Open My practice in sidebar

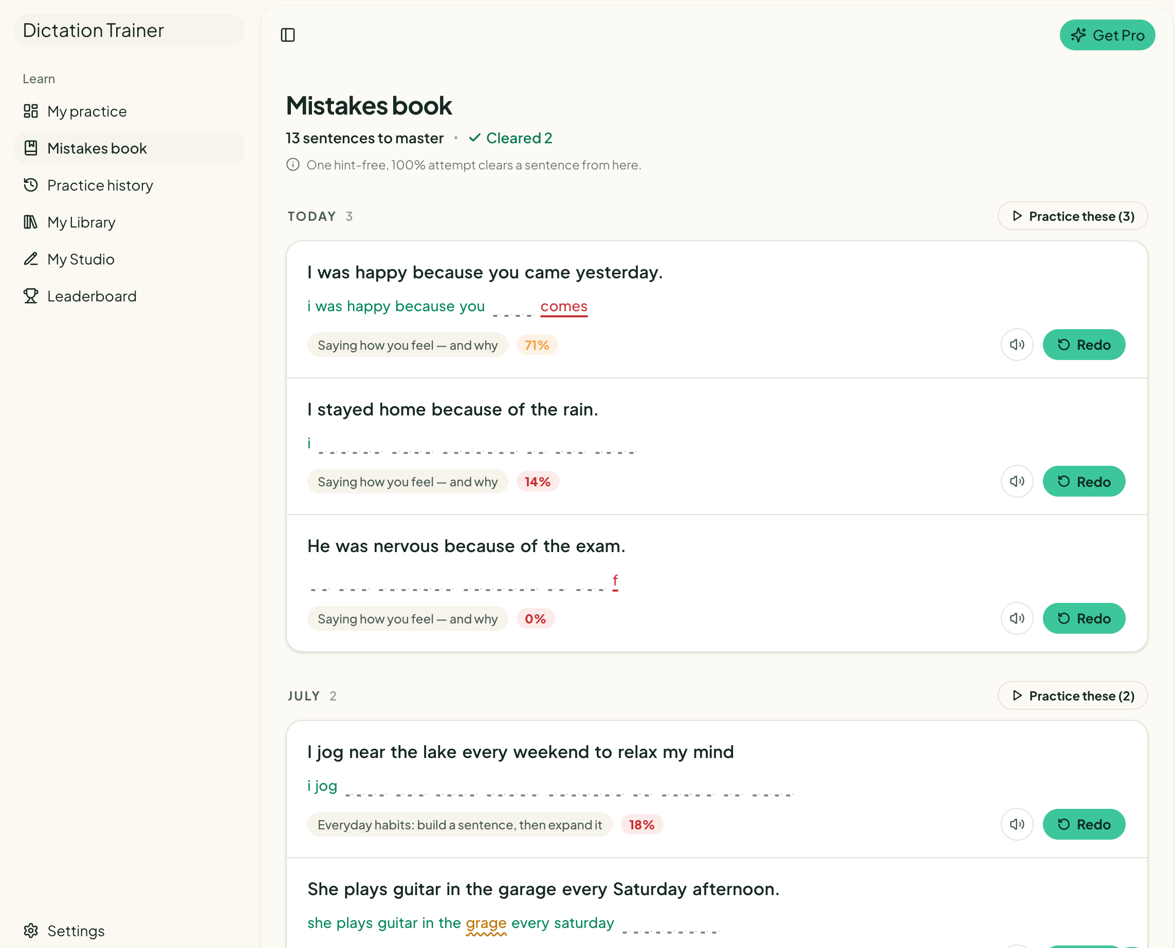(x=130, y=111)
